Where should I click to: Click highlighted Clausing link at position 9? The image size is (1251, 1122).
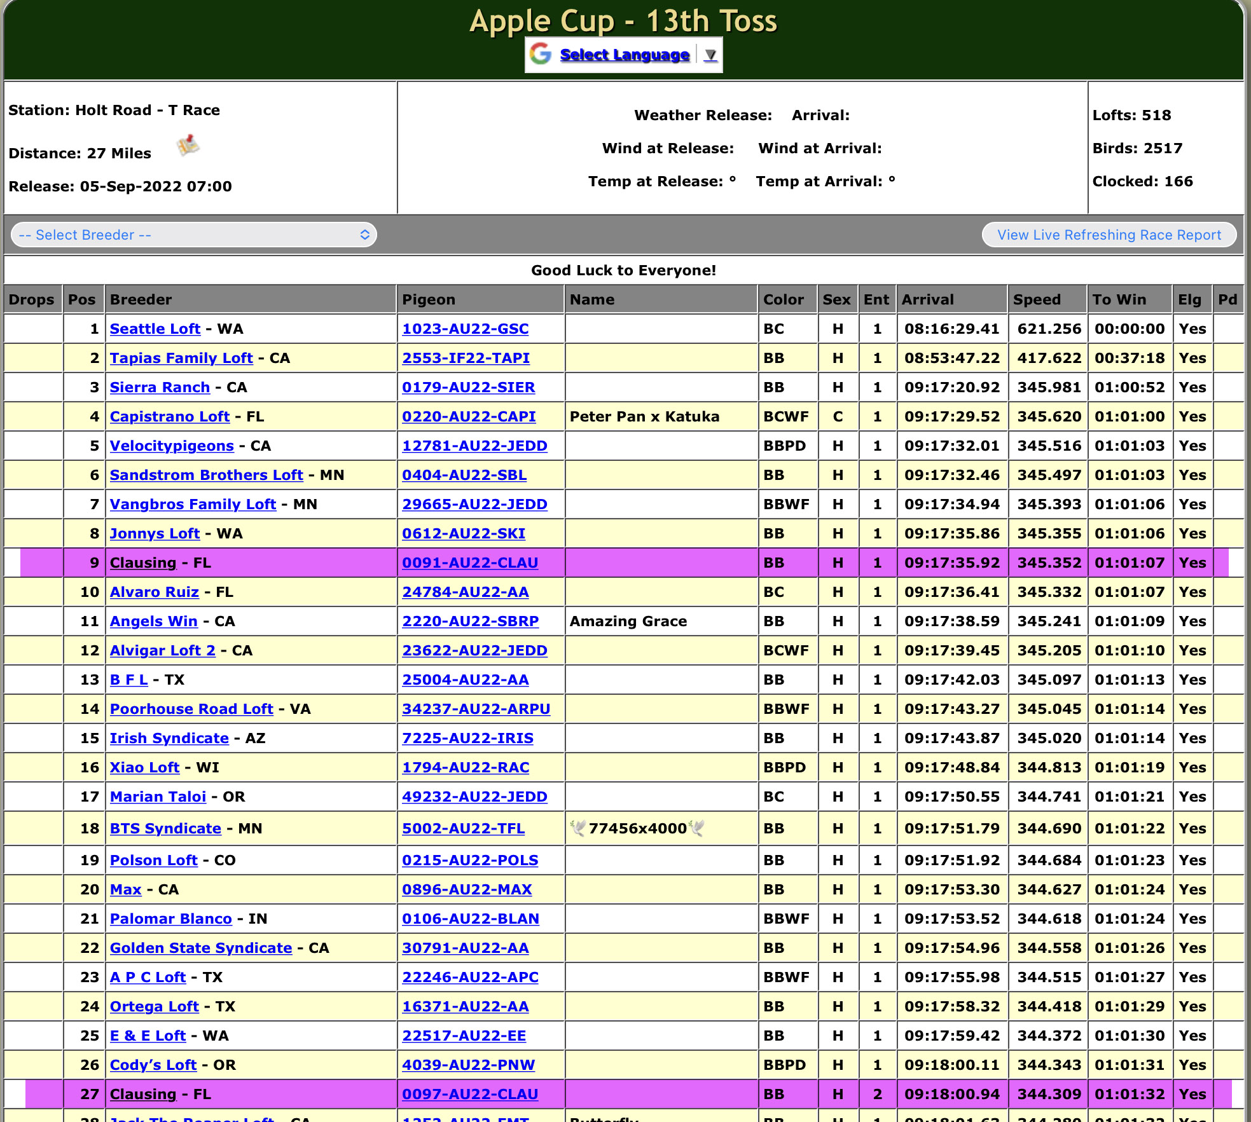[143, 563]
